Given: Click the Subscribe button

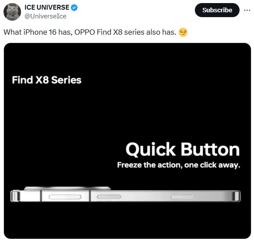Looking at the screenshot, I should click(217, 10).
